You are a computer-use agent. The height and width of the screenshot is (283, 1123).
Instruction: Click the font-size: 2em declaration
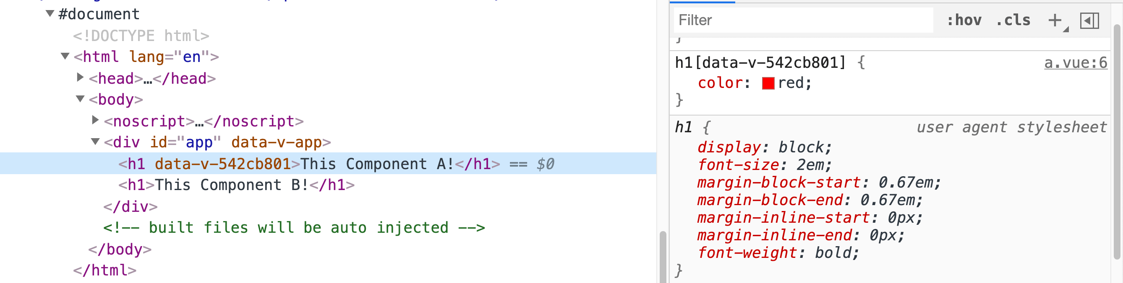coord(765,165)
